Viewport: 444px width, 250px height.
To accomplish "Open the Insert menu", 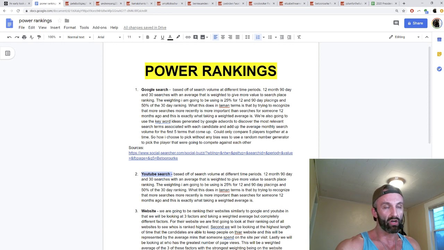I will (55, 28).
